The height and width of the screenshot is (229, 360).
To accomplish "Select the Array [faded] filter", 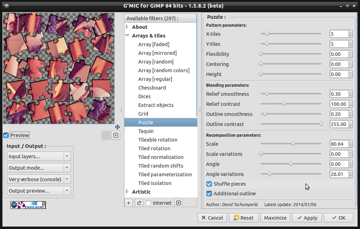I will pos(154,44).
